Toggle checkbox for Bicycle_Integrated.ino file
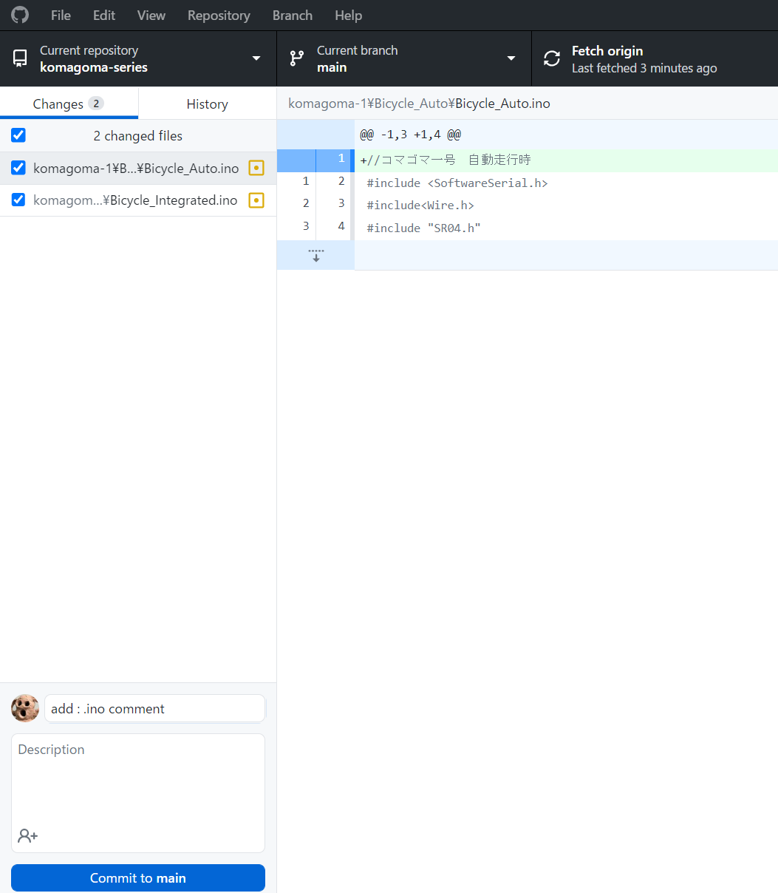This screenshot has height=893, width=778. (x=18, y=200)
